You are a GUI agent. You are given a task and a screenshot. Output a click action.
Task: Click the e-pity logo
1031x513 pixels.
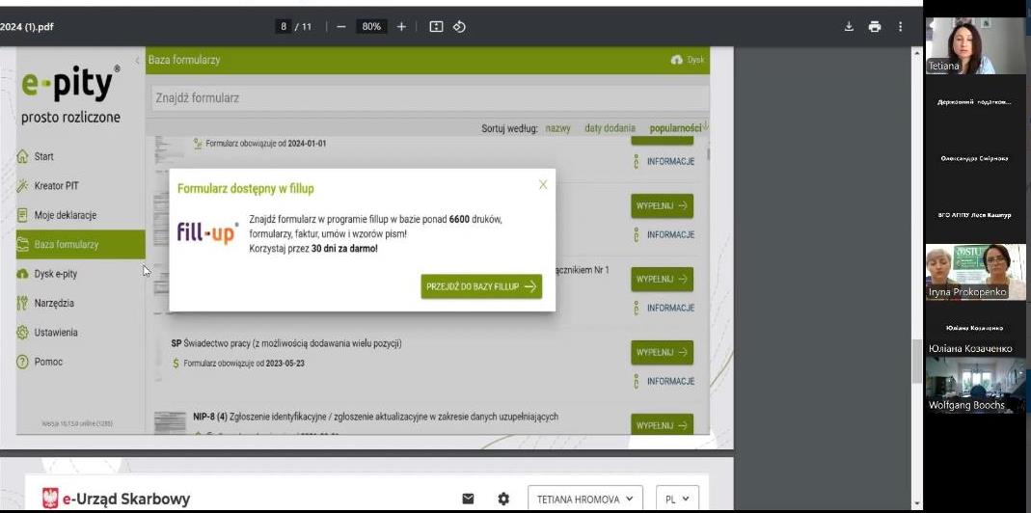tap(71, 85)
